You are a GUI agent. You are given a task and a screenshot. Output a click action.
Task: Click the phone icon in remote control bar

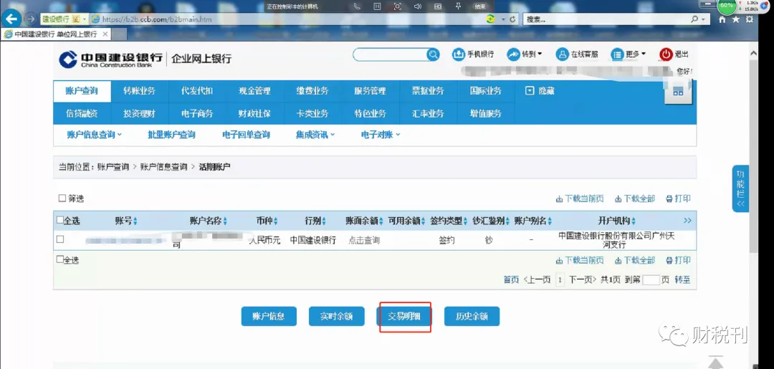pos(358,6)
